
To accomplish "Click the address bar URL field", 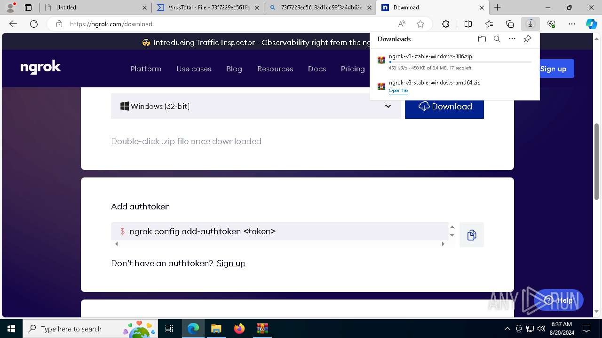I will point(230,24).
